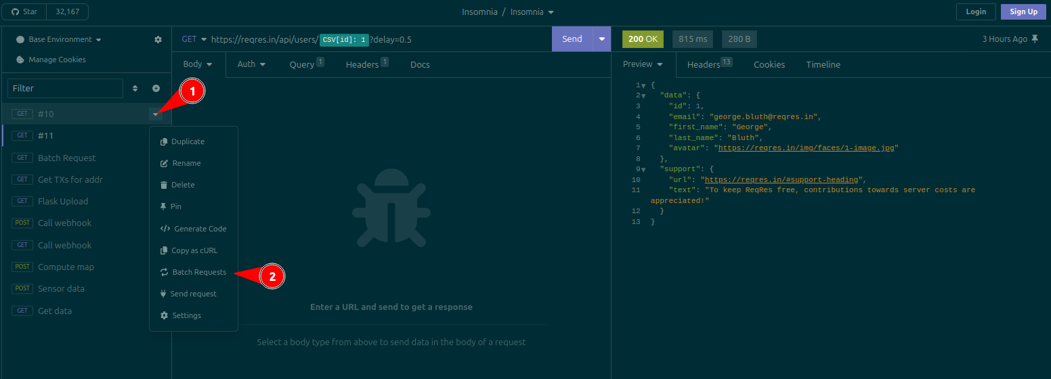Switch to the Timeline tab
Viewport: 1051px width, 379px height.
(x=823, y=64)
